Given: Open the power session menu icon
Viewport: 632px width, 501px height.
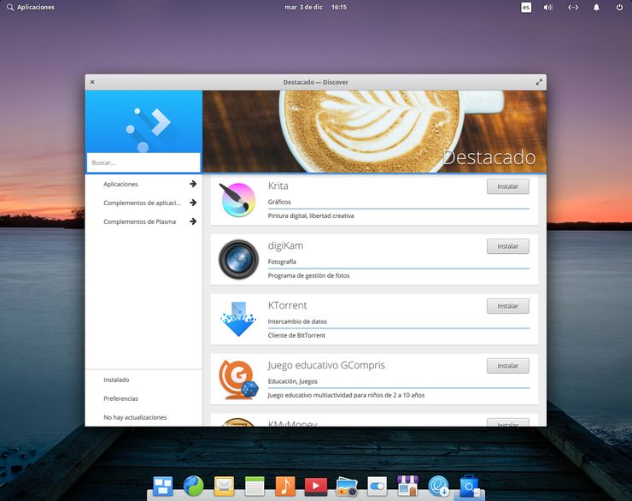Looking at the screenshot, I should (619, 7).
